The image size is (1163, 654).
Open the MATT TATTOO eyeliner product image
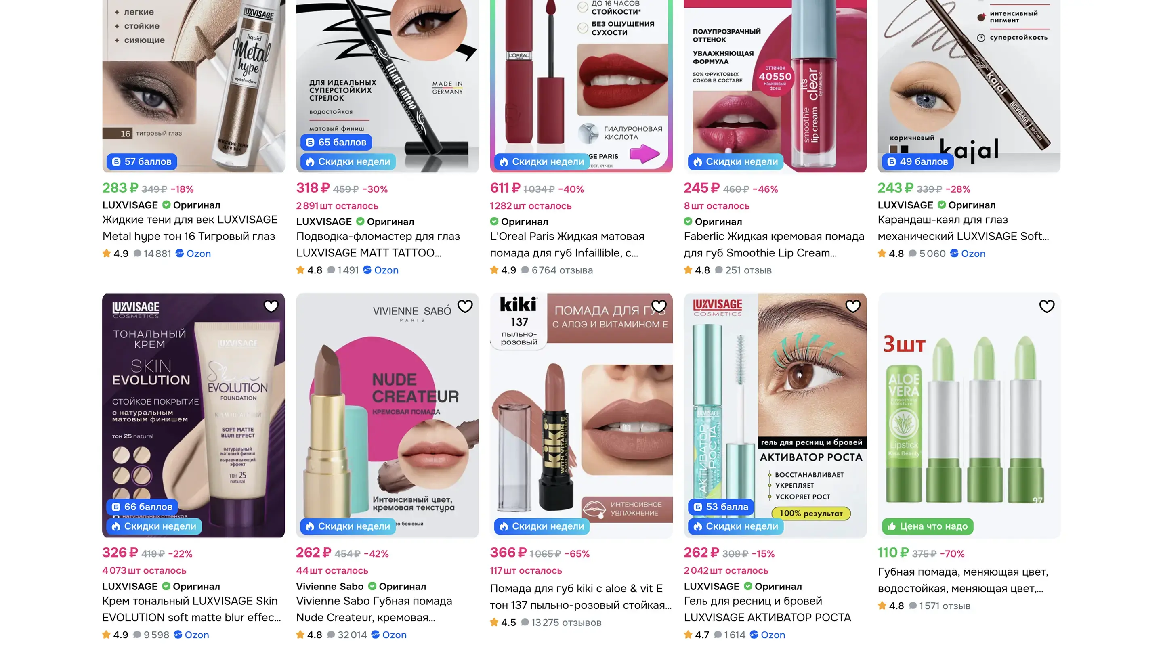point(387,86)
